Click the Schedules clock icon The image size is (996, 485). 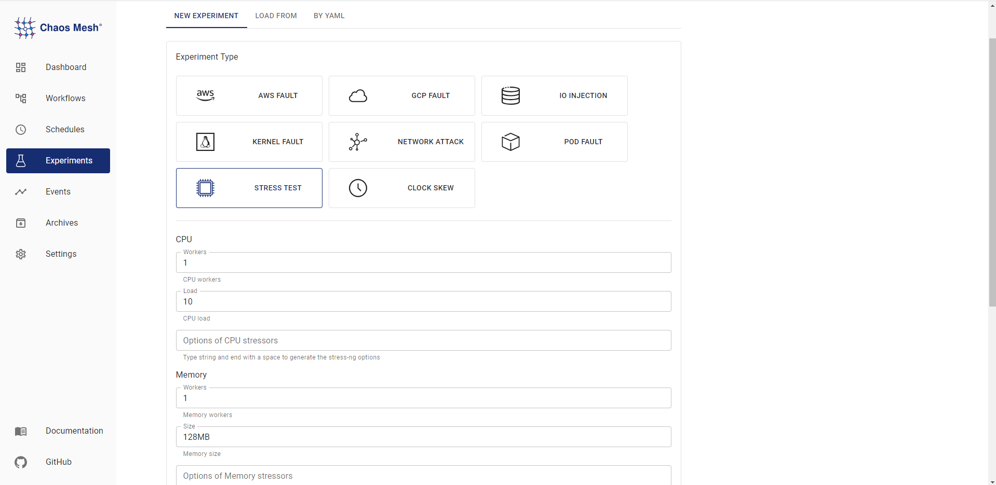(x=20, y=129)
